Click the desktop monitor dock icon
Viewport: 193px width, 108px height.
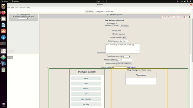[3, 64]
